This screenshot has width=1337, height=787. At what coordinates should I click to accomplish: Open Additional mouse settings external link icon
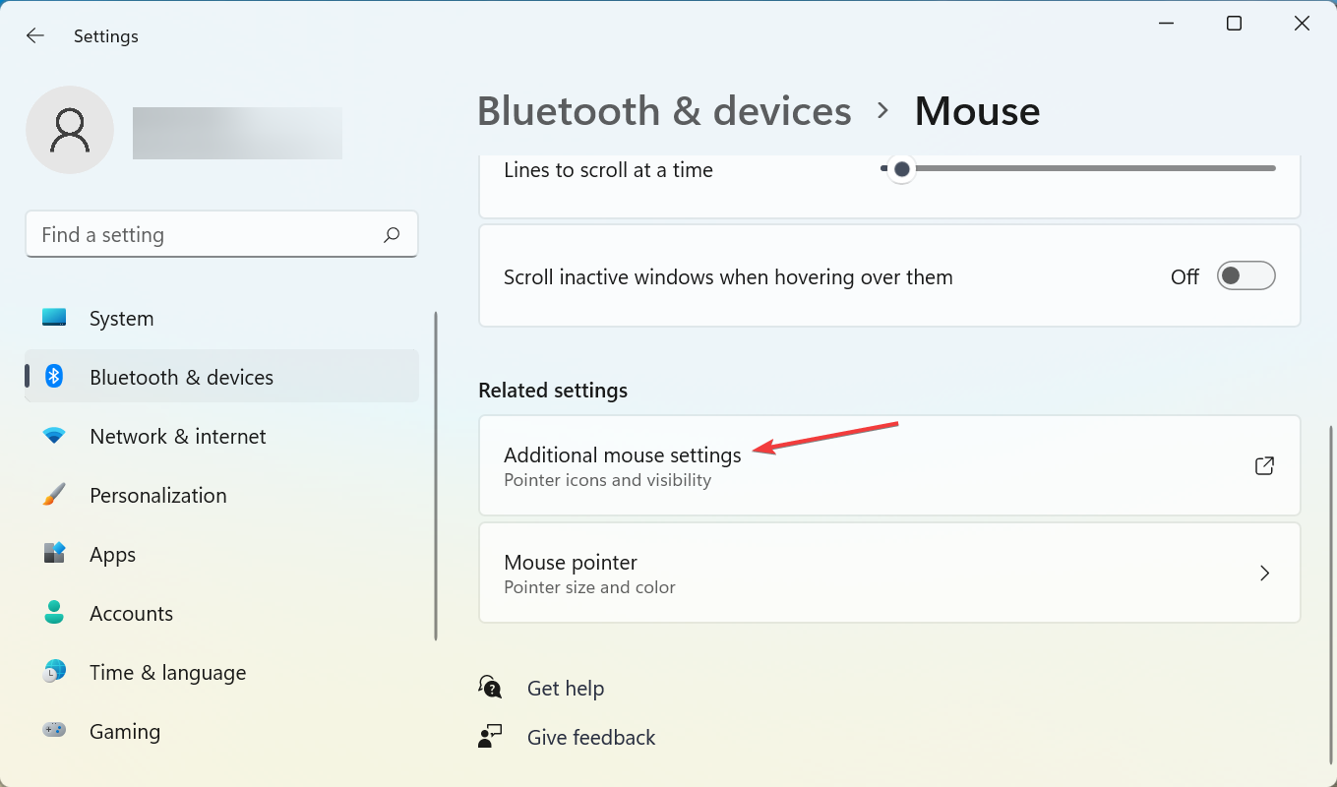[1264, 466]
